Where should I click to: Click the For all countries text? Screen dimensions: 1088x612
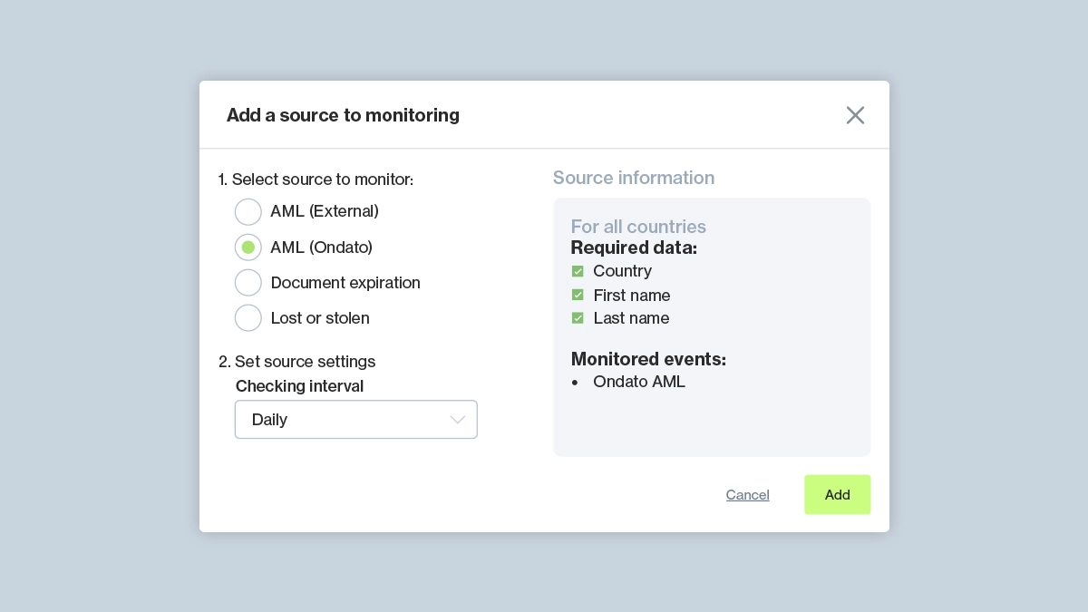click(638, 227)
